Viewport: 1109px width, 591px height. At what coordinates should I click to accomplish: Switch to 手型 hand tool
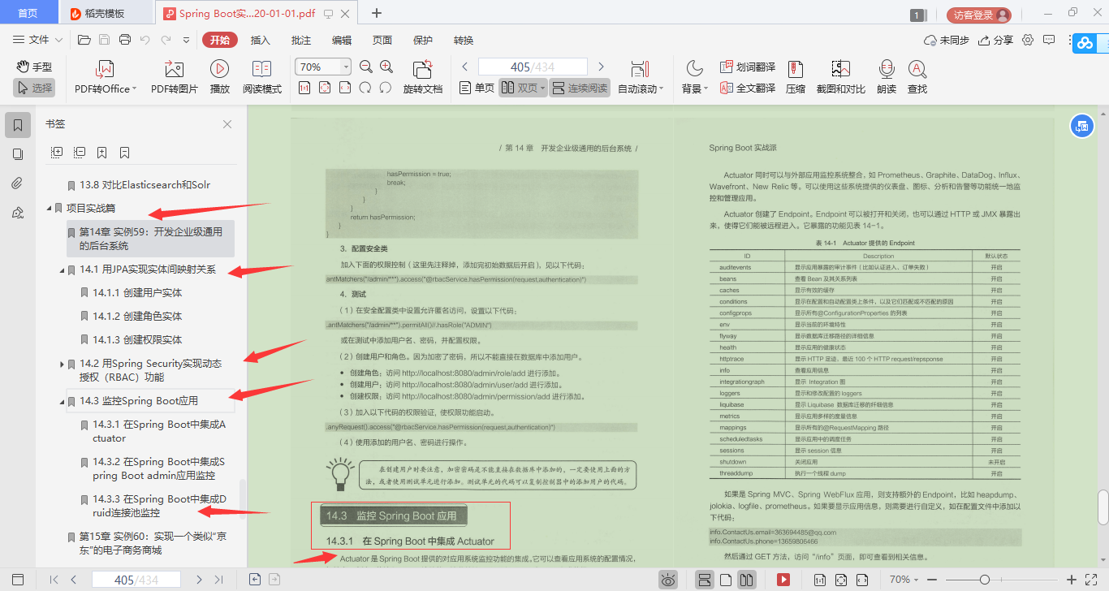pos(34,67)
